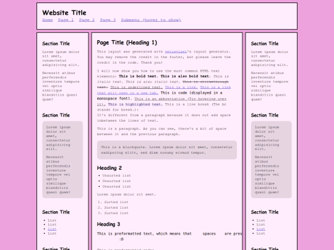Image resolution: width=334 pixels, height=250 pixels.
Task: Click the highlighted text 'This is highlighted text'
Action: point(135,104)
